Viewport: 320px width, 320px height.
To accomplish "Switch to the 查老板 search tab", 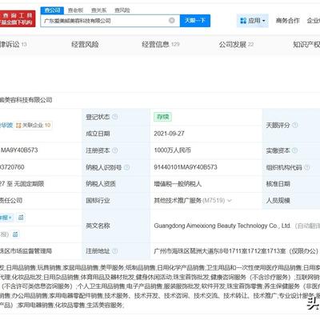I will pyautogui.click(x=76, y=10).
